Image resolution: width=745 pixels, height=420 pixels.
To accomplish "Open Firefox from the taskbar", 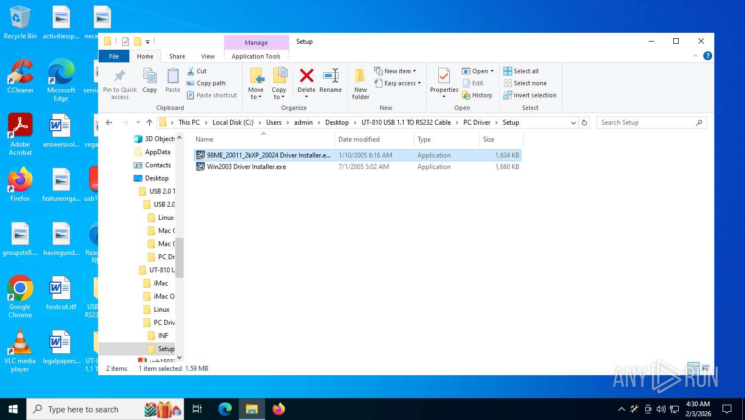I will pos(279,409).
